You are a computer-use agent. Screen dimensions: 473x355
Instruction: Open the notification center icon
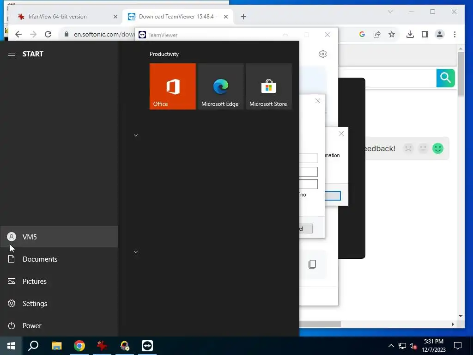point(458,346)
